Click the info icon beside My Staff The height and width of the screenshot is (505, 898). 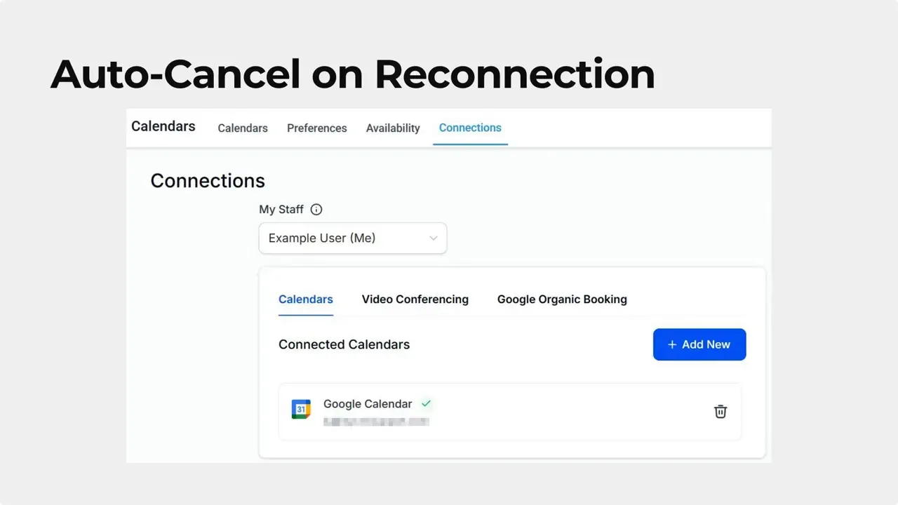(316, 209)
